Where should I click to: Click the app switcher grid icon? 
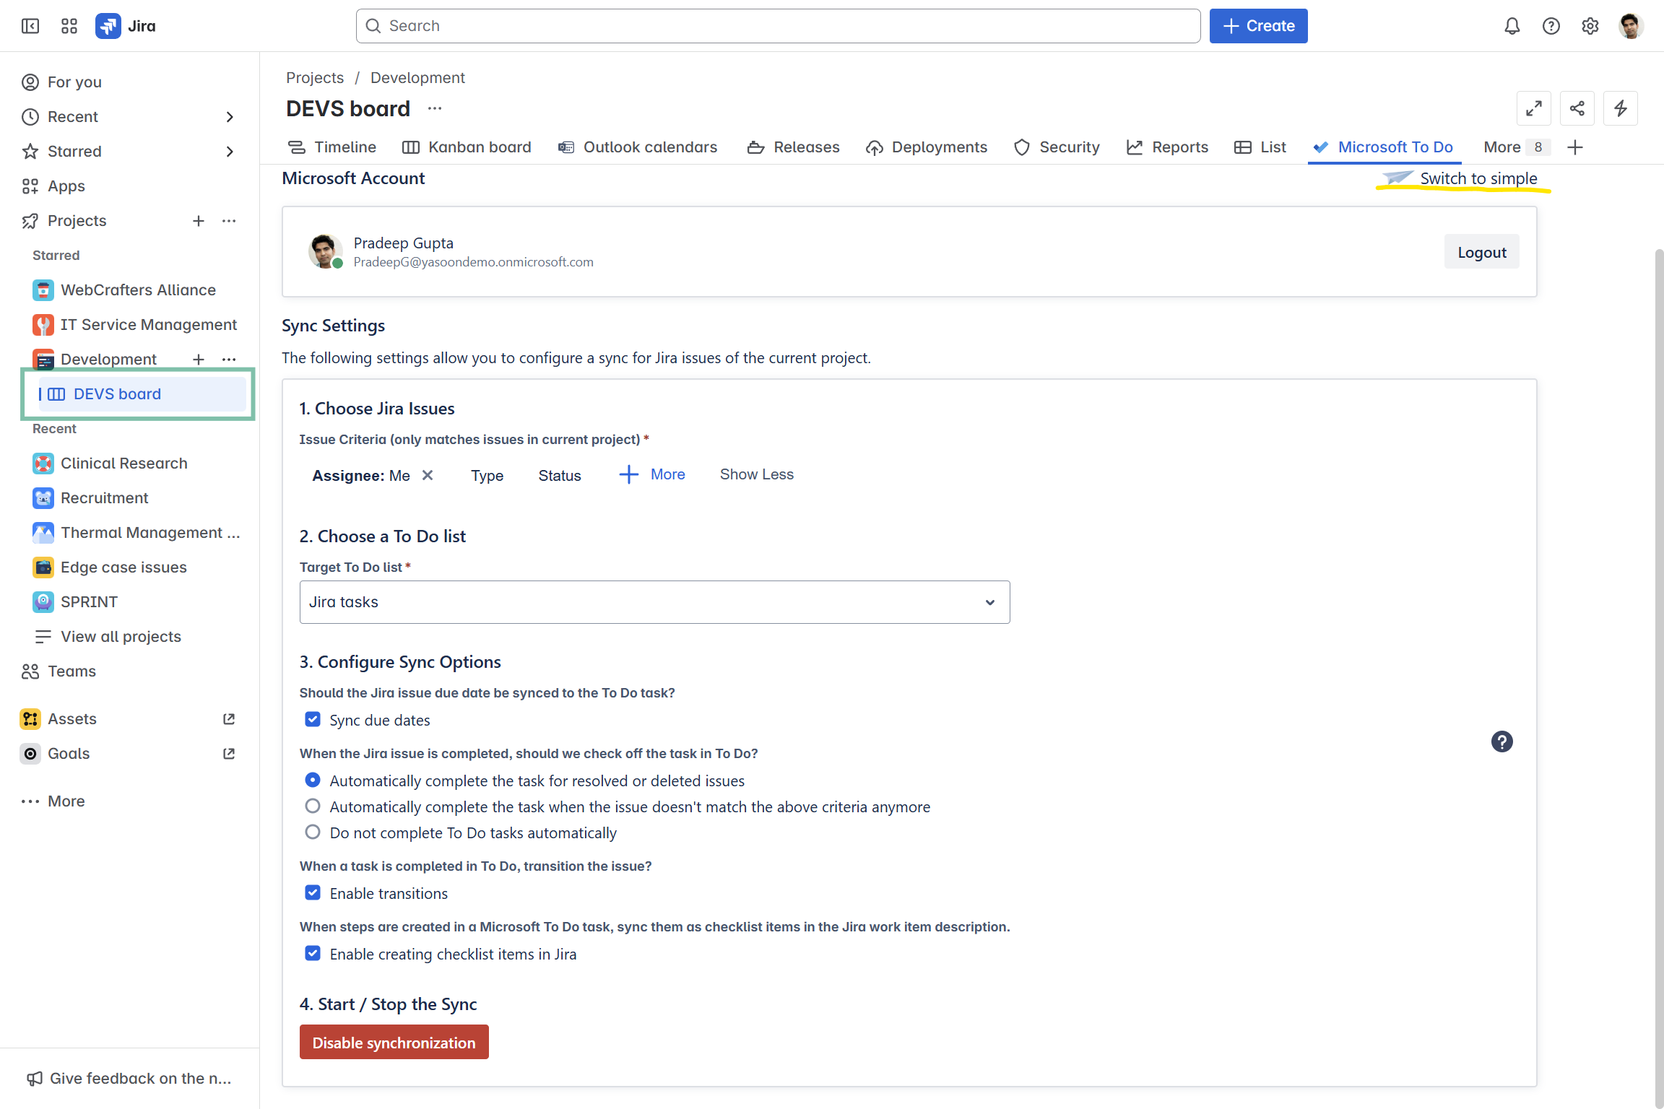click(69, 26)
